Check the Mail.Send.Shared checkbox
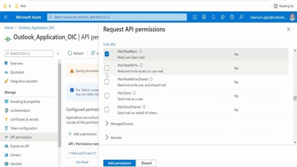The image size is (297, 167). [107, 109]
